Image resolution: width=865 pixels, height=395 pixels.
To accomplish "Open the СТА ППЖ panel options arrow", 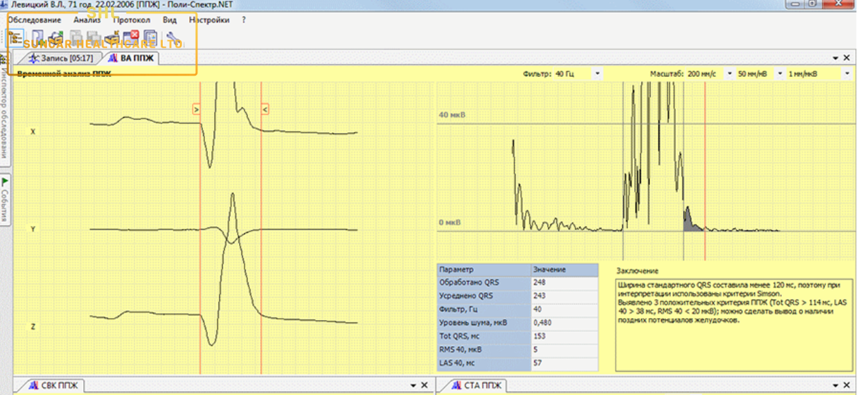I will (836, 385).
